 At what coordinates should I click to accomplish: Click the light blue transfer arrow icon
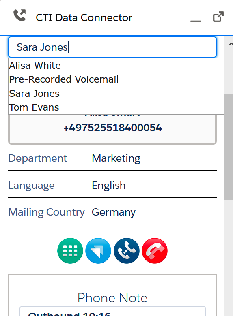click(x=98, y=251)
